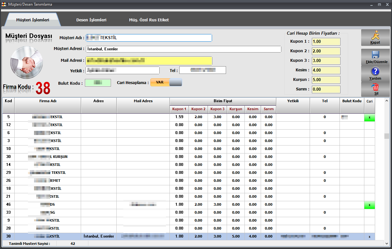The width and height of the screenshot is (392, 249).
Task: Switch to the Müşteri İşlemleri tab
Action: pyautogui.click(x=33, y=20)
